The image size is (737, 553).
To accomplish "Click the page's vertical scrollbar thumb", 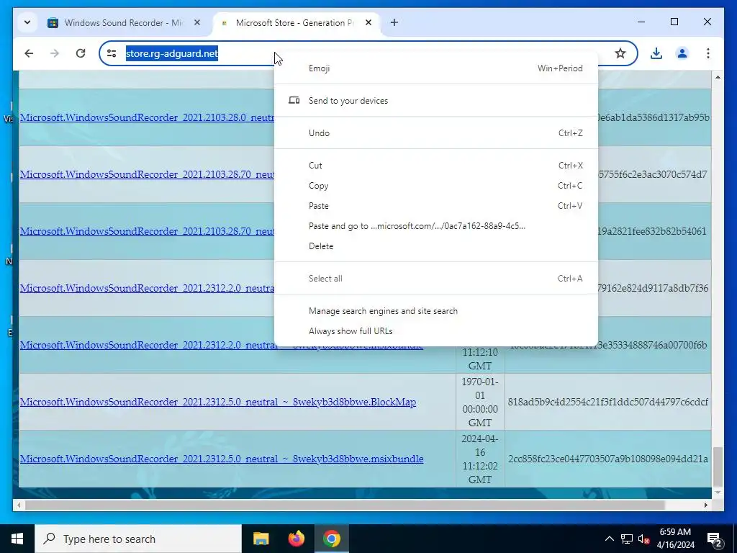I will (x=718, y=466).
